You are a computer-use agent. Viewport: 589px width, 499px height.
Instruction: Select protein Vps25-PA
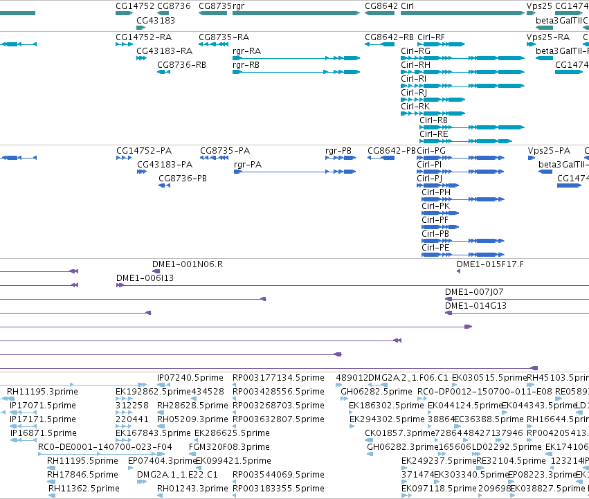[531, 158]
